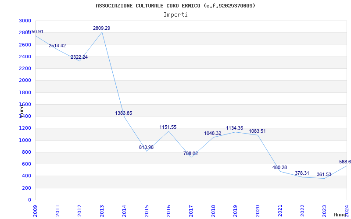Click y-axis value 1000
Viewport: 351px width, 219px height.
point(25,140)
